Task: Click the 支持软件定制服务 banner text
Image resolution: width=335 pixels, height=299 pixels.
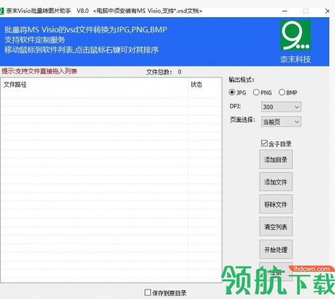Action: (35, 40)
